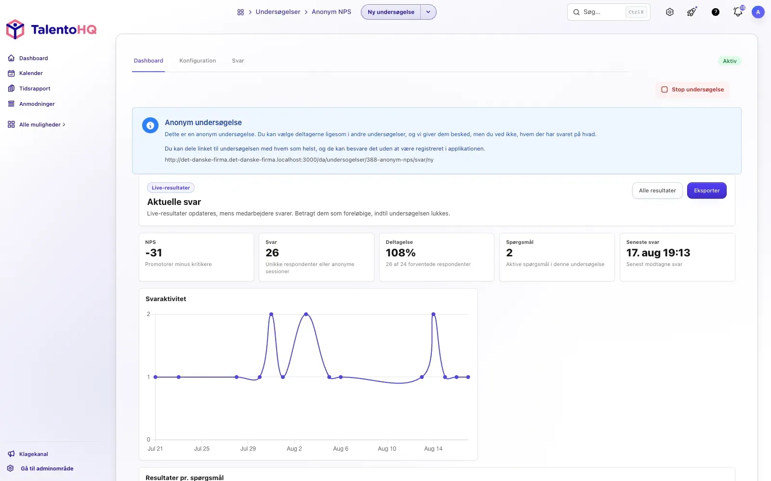Open notifications bell icon
771x481 pixels.
(738, 12)
